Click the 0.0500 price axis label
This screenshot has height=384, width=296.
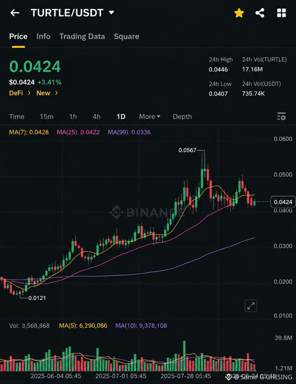click(283, 175)
